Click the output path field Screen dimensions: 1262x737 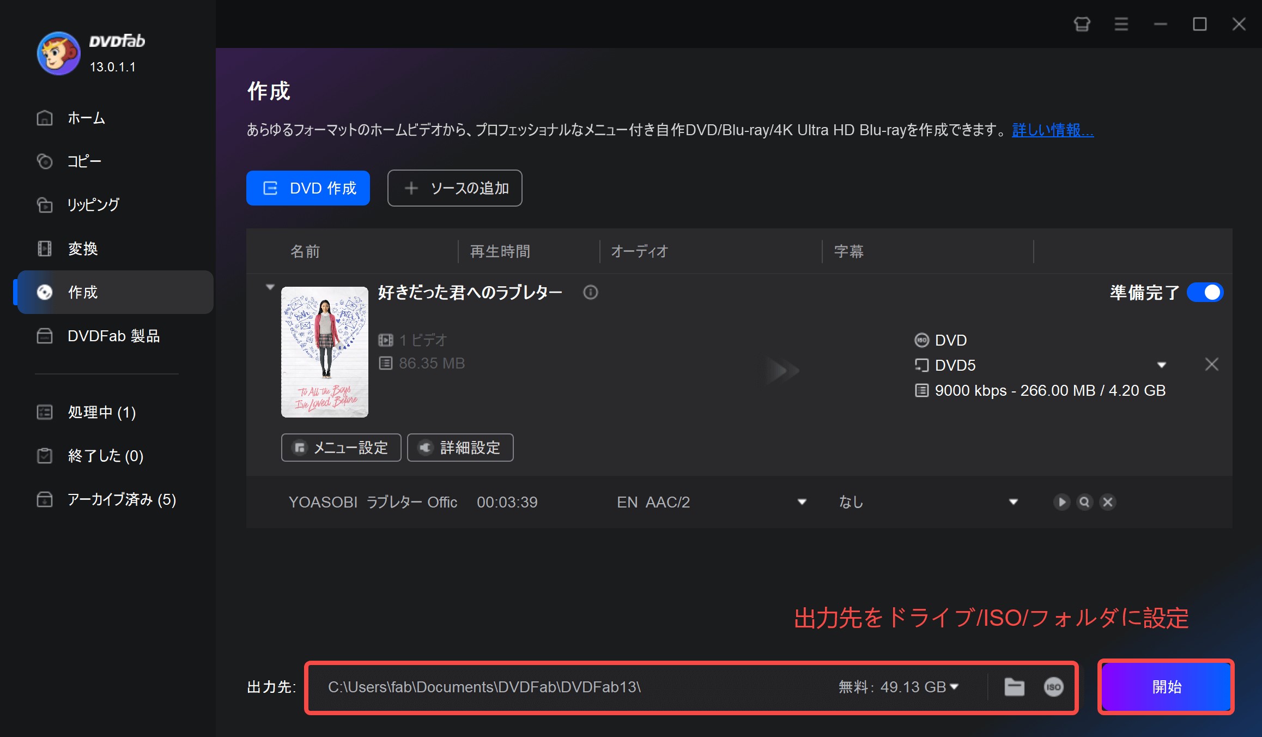click(x=567, y=687)
